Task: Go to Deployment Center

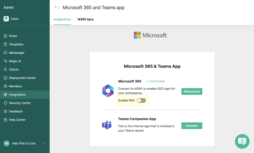Action: pyautogui.click(x=25, y=78)
